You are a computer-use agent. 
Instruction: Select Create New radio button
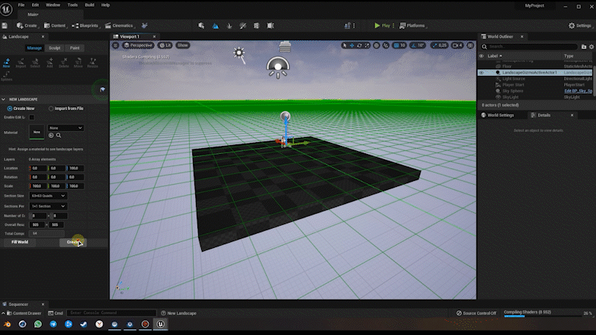pos(10,109)
